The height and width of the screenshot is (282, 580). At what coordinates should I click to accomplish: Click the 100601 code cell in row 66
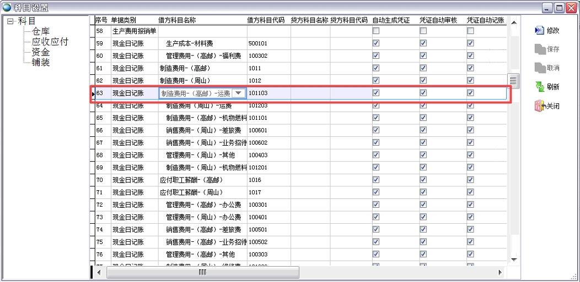pyautogui.click(x=258, y=130)
